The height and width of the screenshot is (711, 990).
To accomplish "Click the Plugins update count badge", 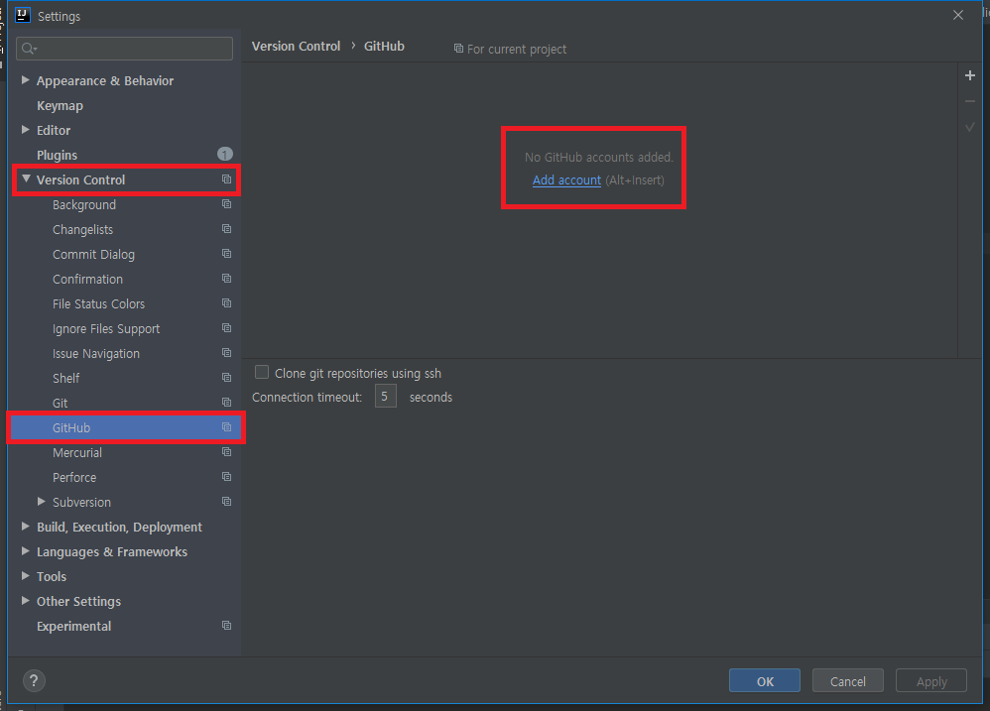I will (225, 154).
